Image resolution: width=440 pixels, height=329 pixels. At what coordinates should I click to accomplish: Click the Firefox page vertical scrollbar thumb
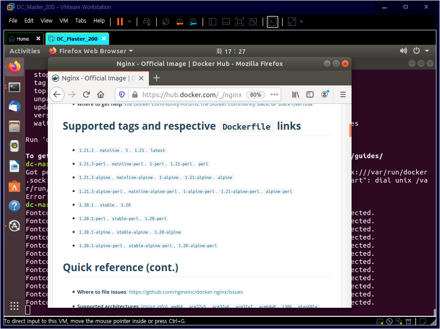350,130
